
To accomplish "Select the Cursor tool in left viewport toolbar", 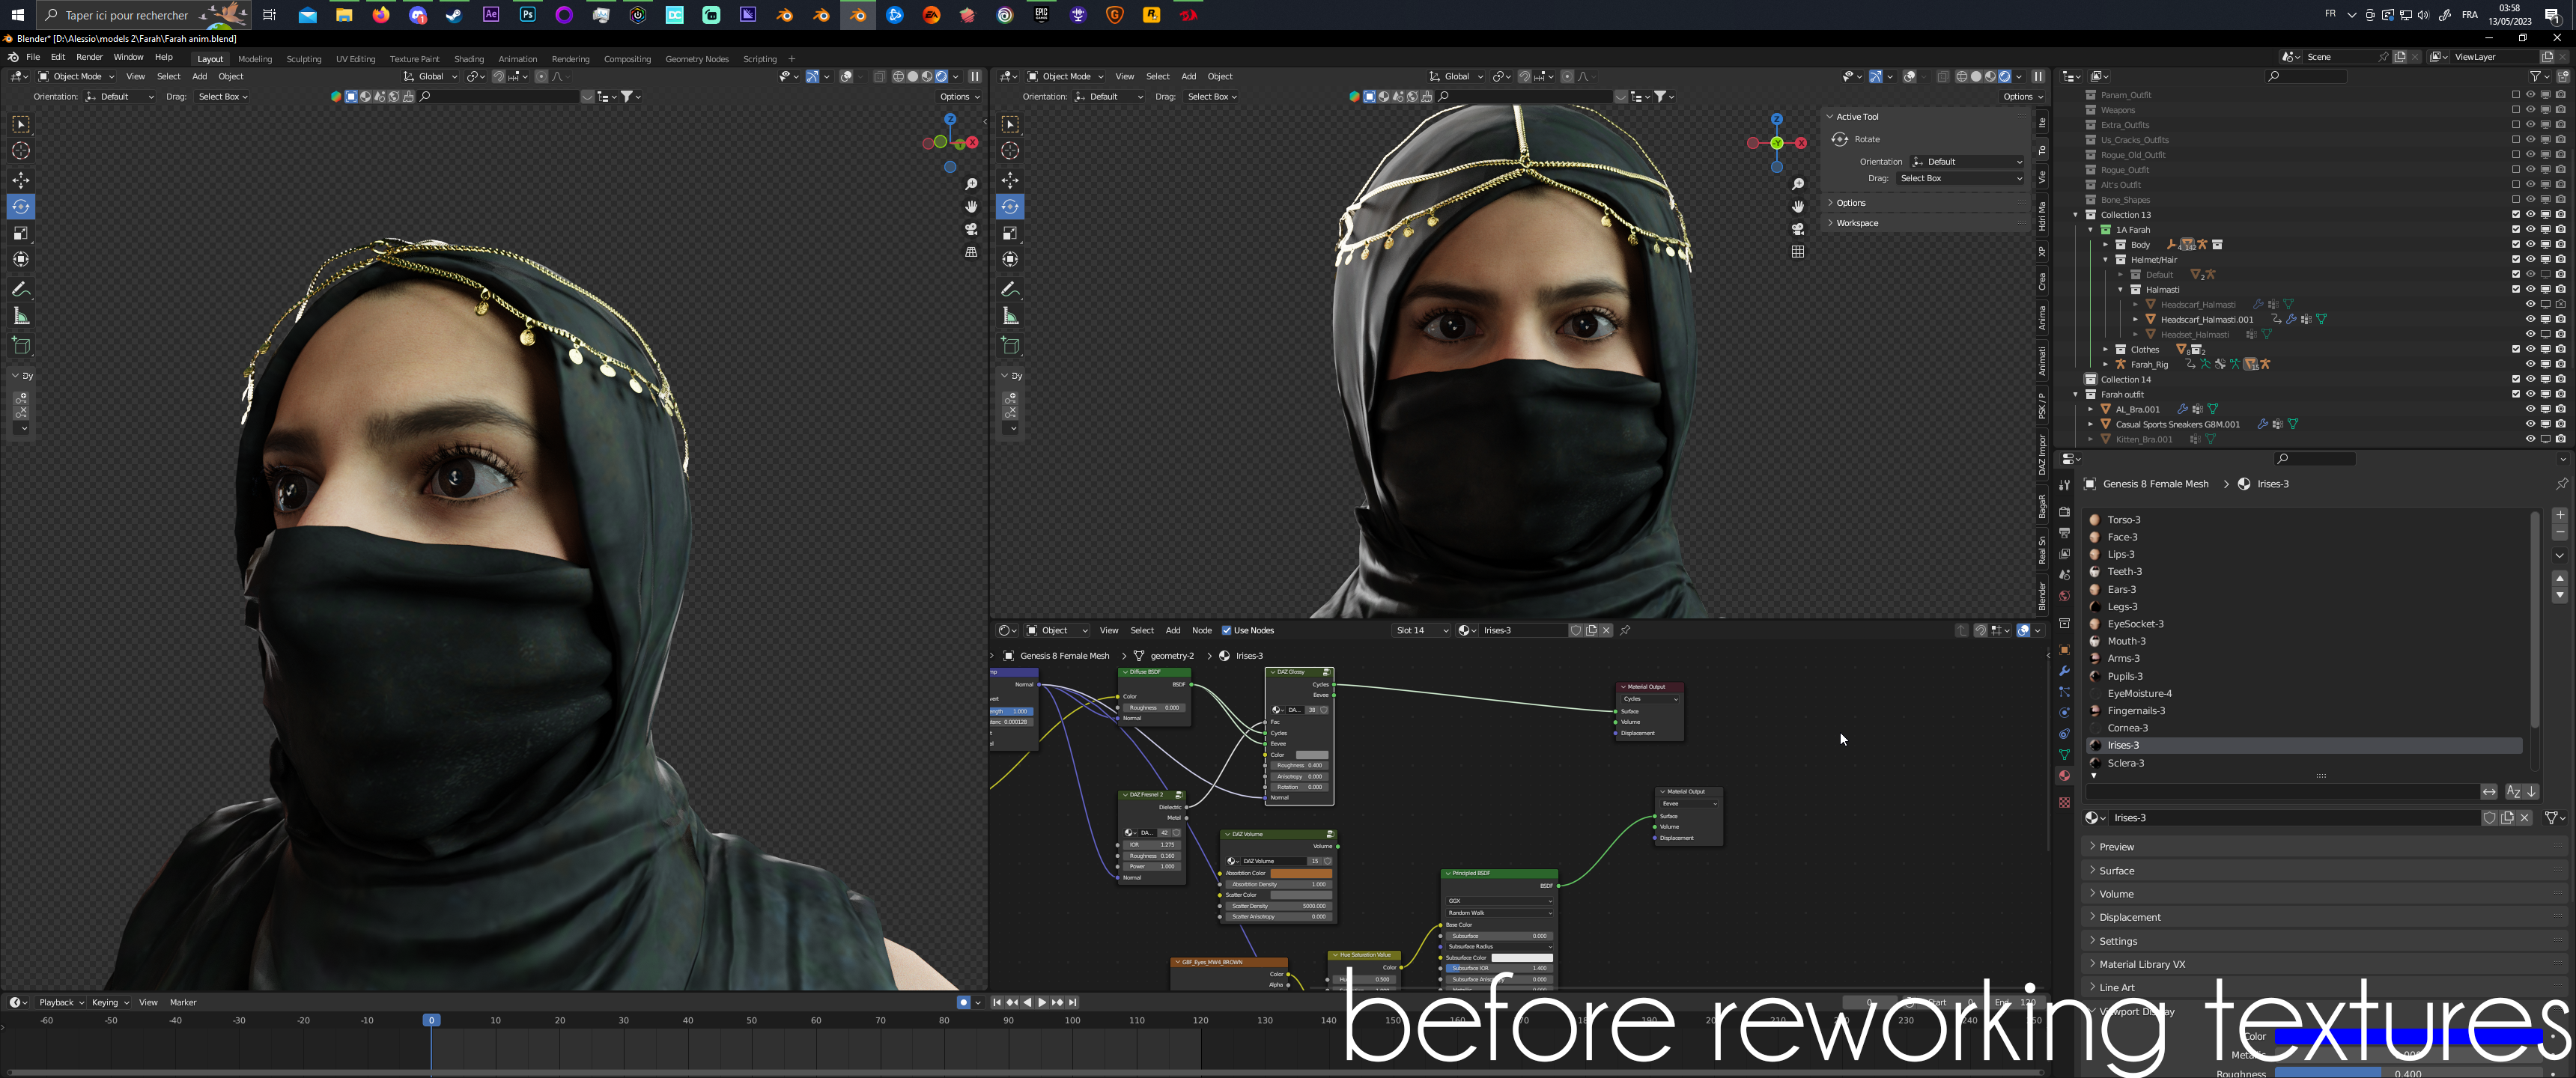I will click(21, 151).
